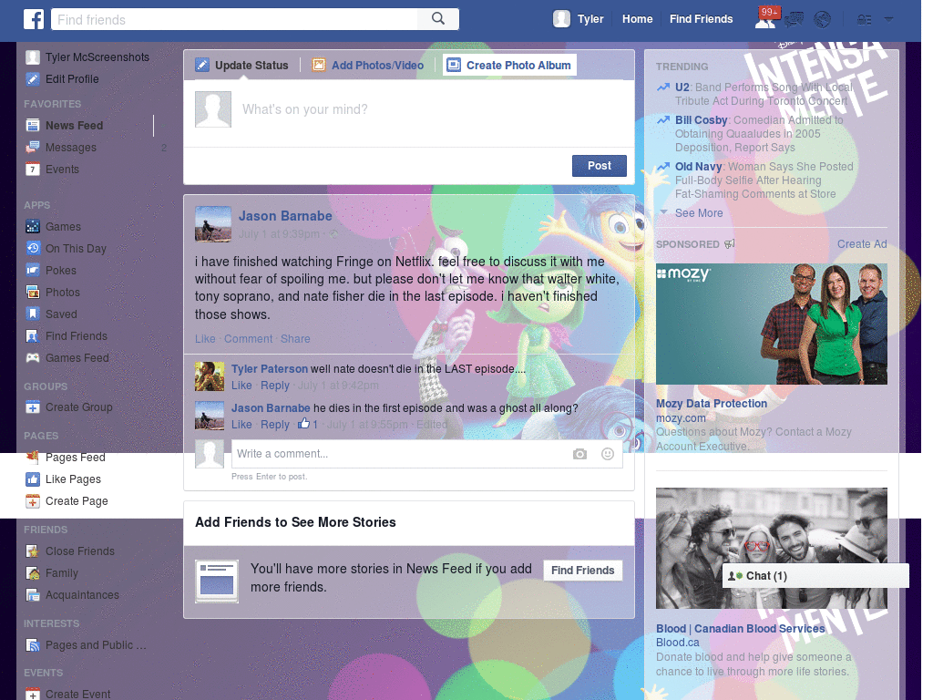Click the Post button
933x700 pixels.
[x=600, y=166]
